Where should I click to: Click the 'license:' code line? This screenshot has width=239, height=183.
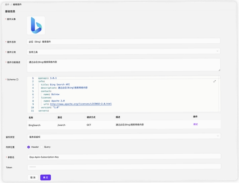(46, 97)
